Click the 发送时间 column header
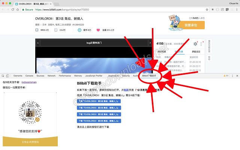 194,57
